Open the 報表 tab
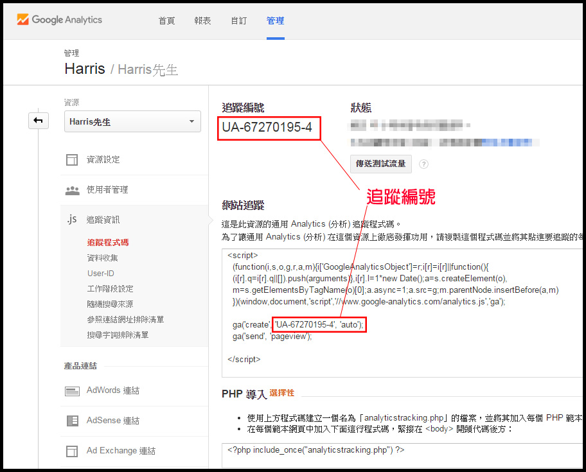This screenshot has width=586, height=472. [202, 21]
